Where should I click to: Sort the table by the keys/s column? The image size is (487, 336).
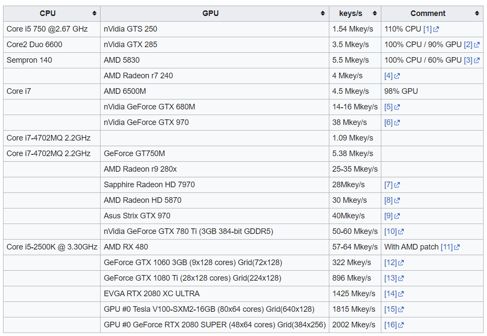[355, 13]
